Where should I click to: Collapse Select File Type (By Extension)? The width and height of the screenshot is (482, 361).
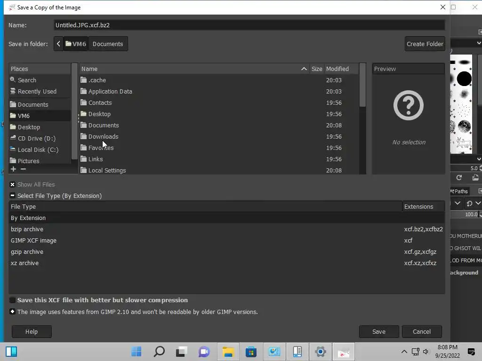[x=12, y=196]
